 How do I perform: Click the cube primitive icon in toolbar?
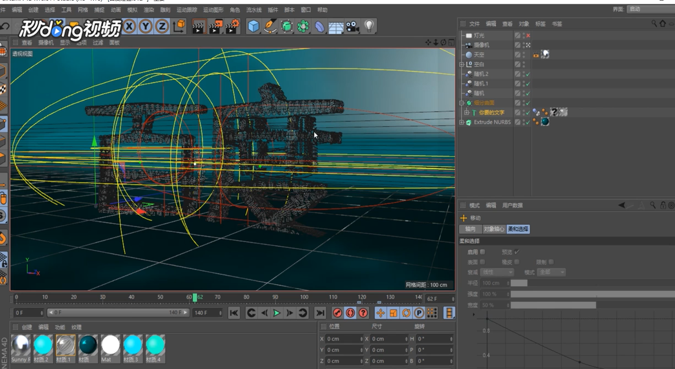pyautogui.click(x=253, y=26)
